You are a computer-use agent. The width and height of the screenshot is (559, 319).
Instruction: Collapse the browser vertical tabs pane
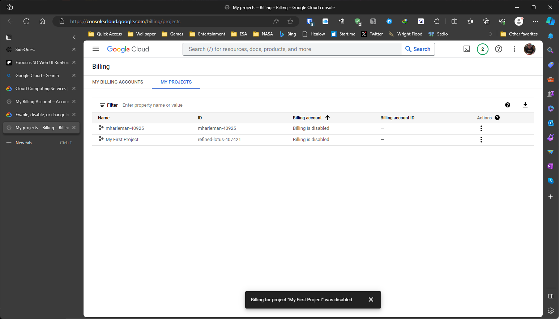74,37
